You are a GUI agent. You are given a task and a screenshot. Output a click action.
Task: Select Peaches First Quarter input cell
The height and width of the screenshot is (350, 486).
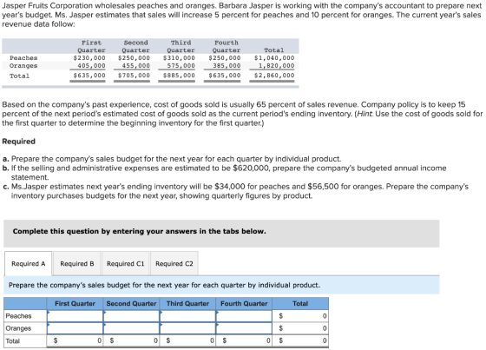pos(75,316)
